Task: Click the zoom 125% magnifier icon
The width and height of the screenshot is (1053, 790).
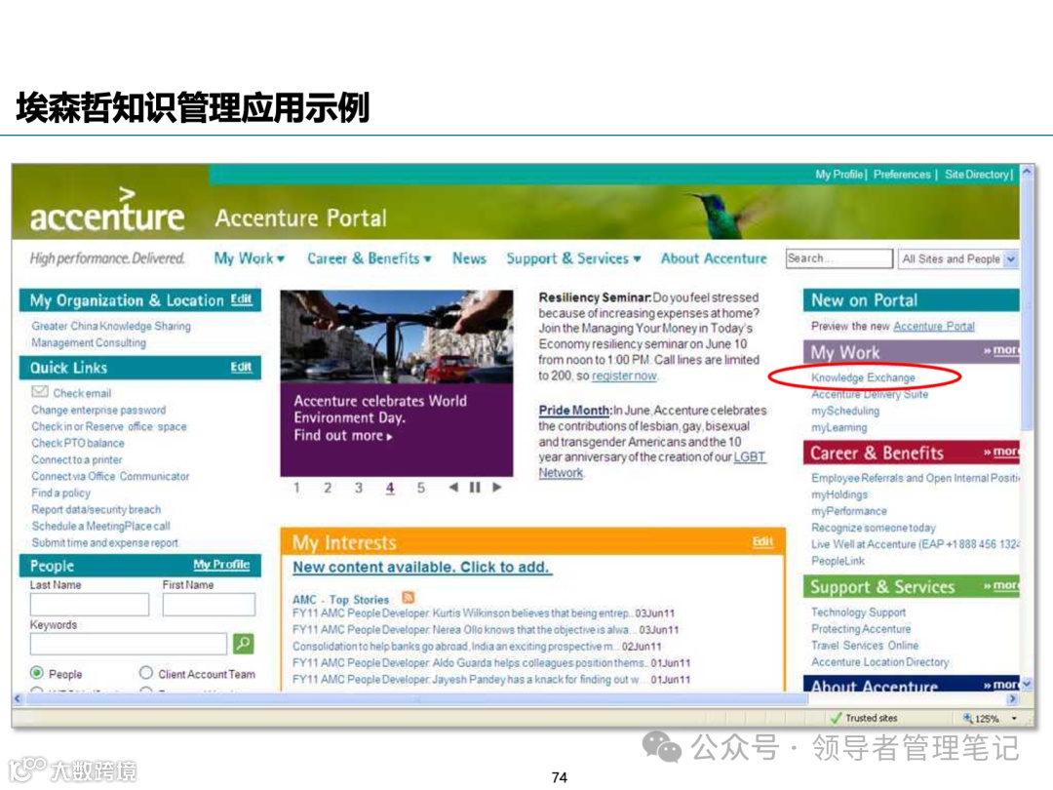Action: point(968,718)
